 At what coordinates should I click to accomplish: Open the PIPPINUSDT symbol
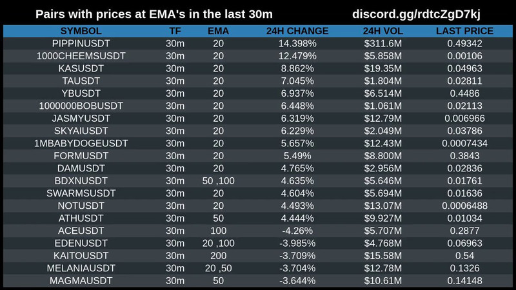point(81,43)
